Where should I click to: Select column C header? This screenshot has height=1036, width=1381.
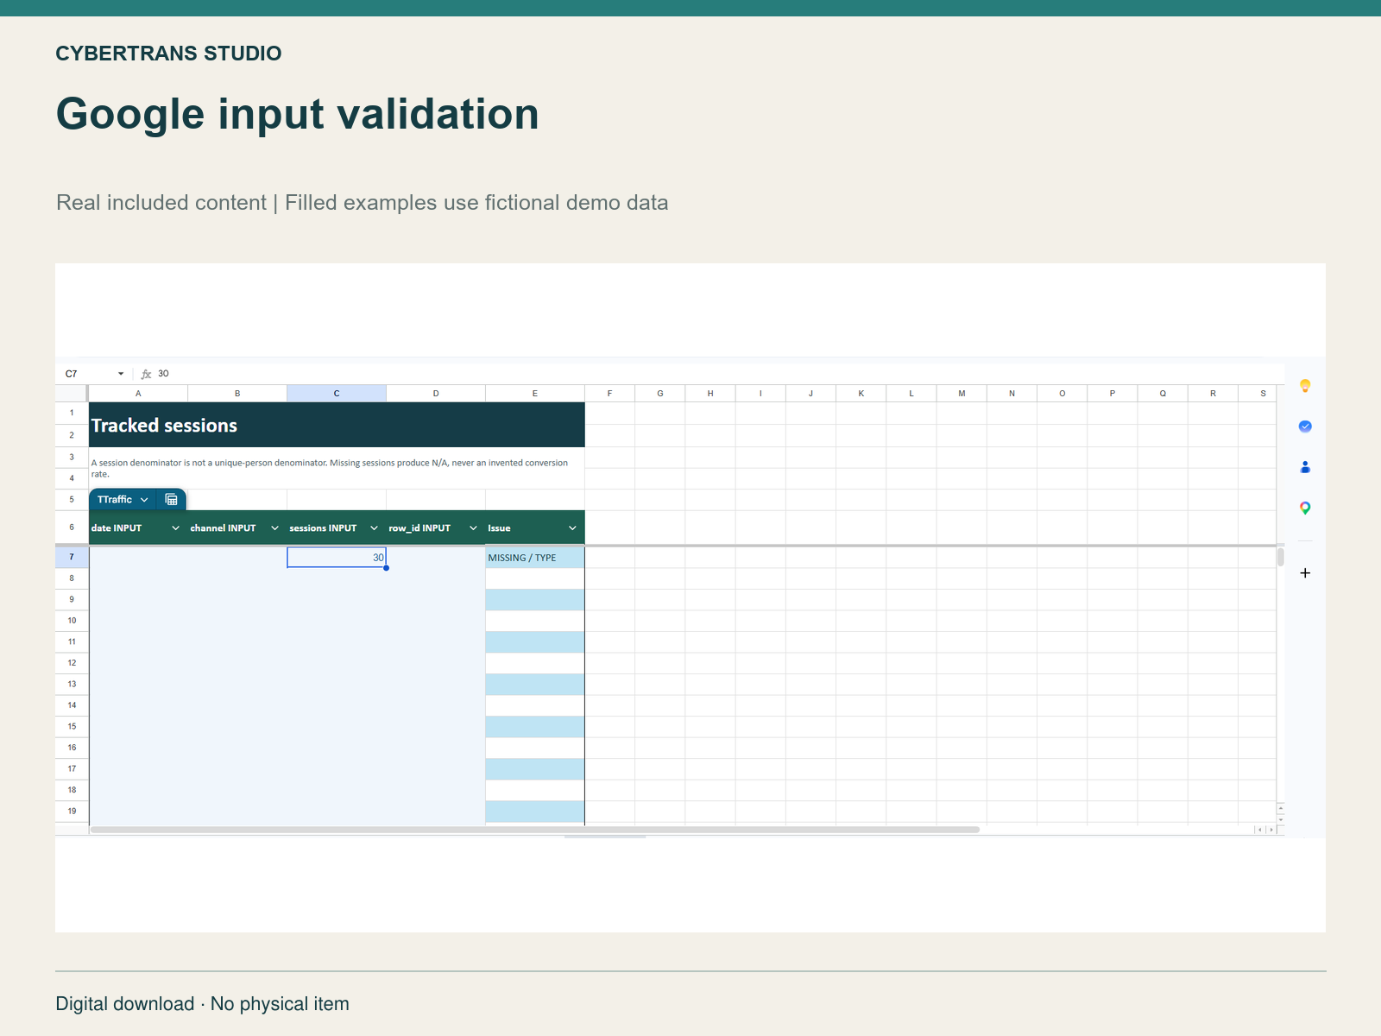(x=337, y=394)
